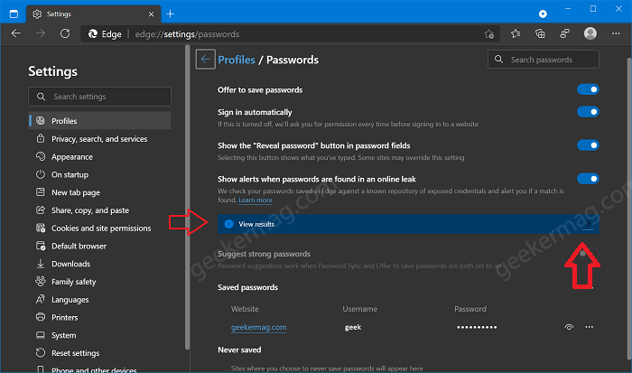This screenshot has width=632, height=373.
Task: Click the Search settings field
Action: [x=99, y=97]
